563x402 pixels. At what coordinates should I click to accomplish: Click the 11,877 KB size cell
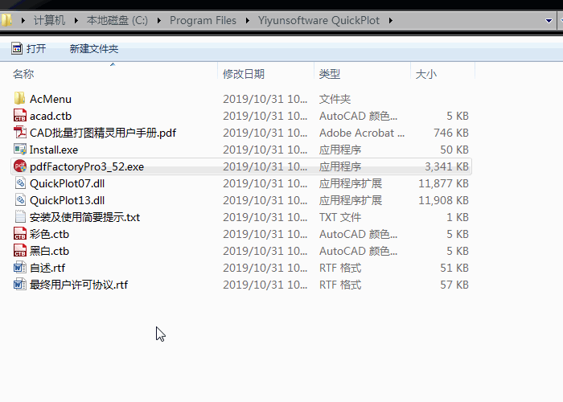(x=443, y=183)
